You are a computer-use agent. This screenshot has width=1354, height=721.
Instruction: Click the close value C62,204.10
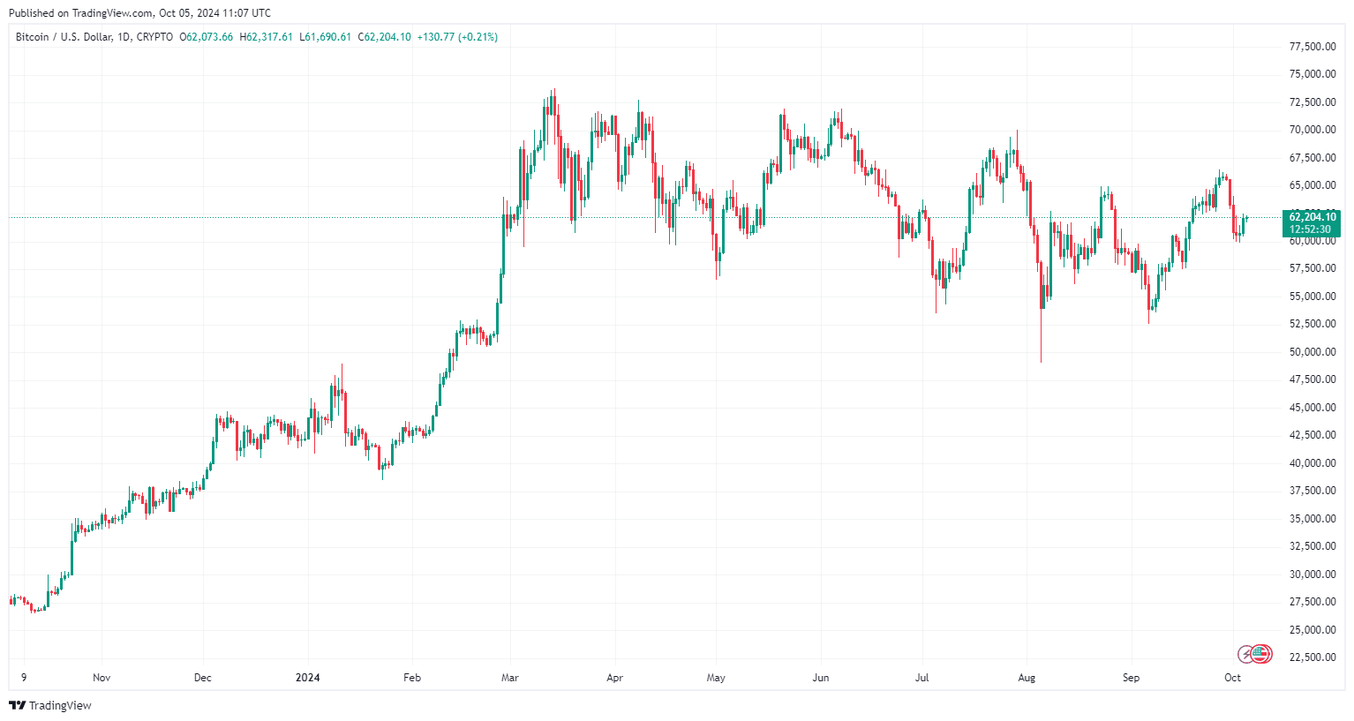point(385,37)
